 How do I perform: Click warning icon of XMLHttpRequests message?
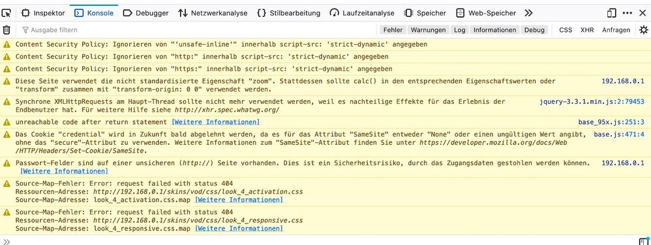[x=7, y=101]
